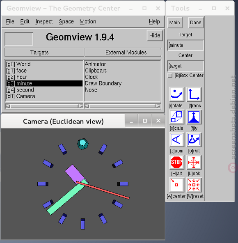
Task: Click the reset arrows icon
Action: click(x=194, y=185)
